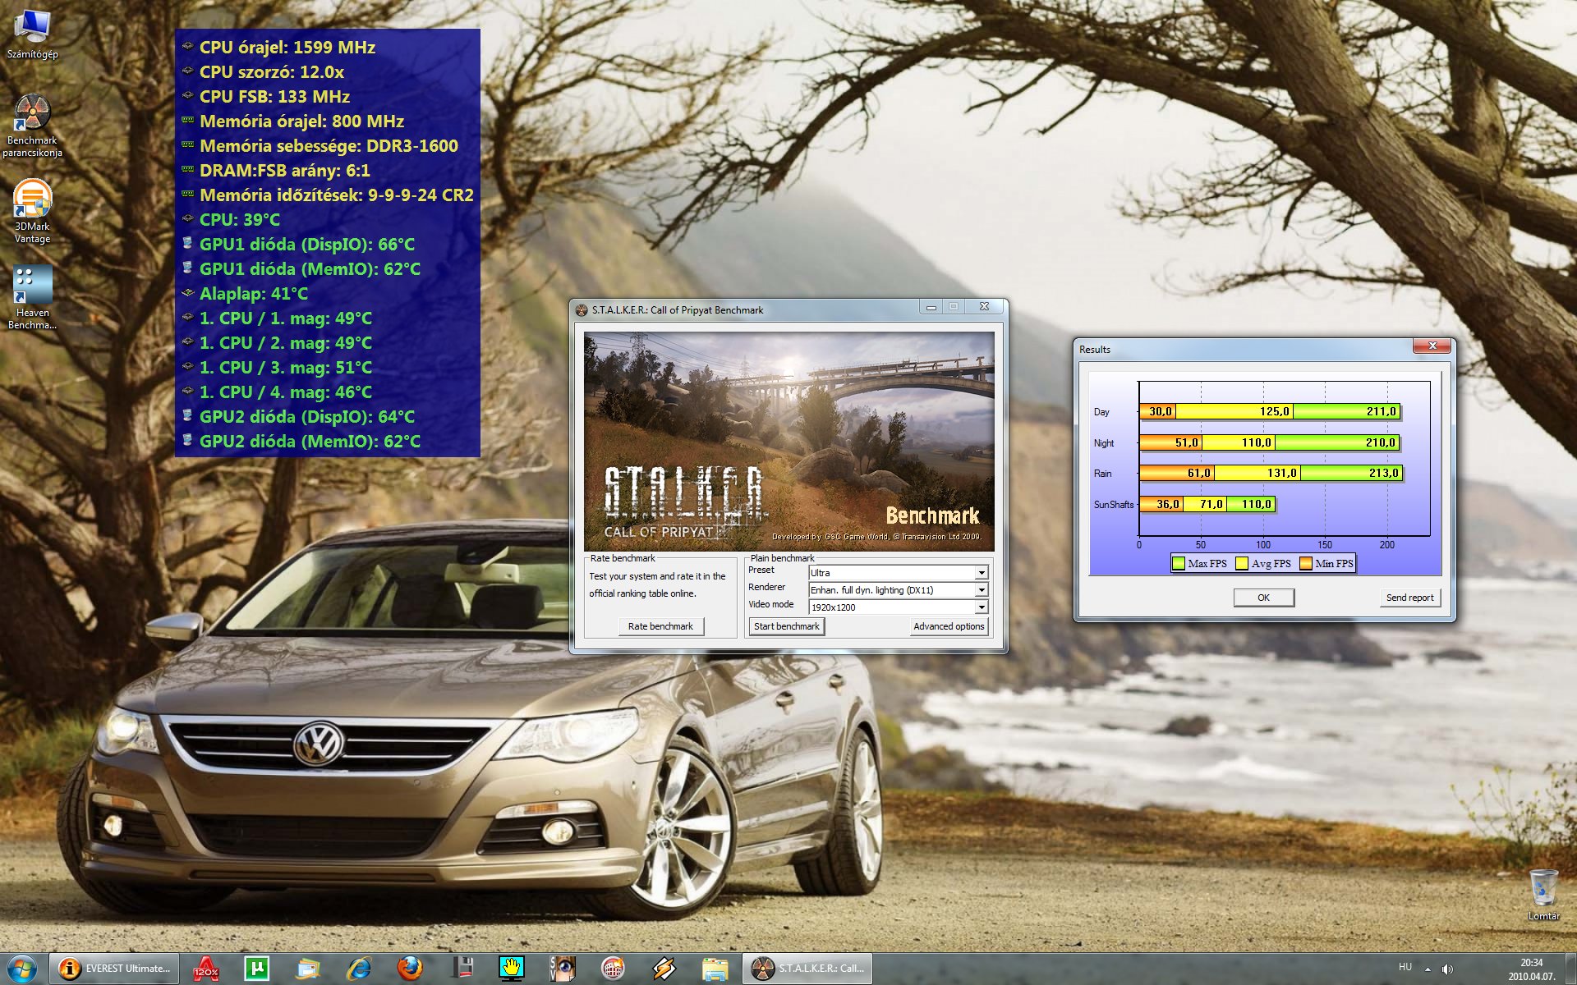Launch Winamp lightning bolt taskbar icon
1577x985 pixels.
(664, 969)
